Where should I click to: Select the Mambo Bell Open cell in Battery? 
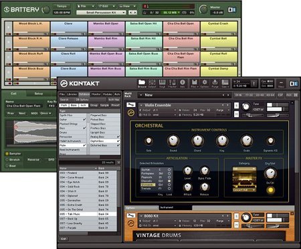106,28
